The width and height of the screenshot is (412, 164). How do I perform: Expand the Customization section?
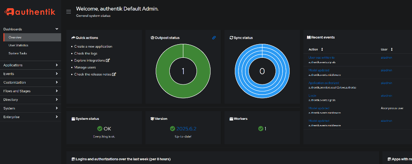click(x=30, y=82)
